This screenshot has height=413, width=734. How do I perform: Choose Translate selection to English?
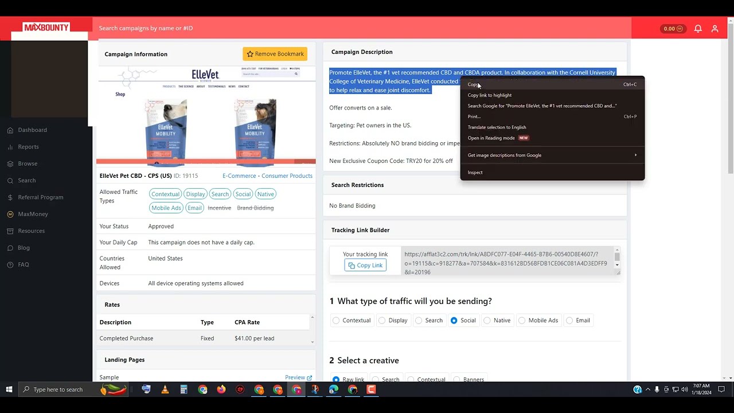tap(552, 127)
